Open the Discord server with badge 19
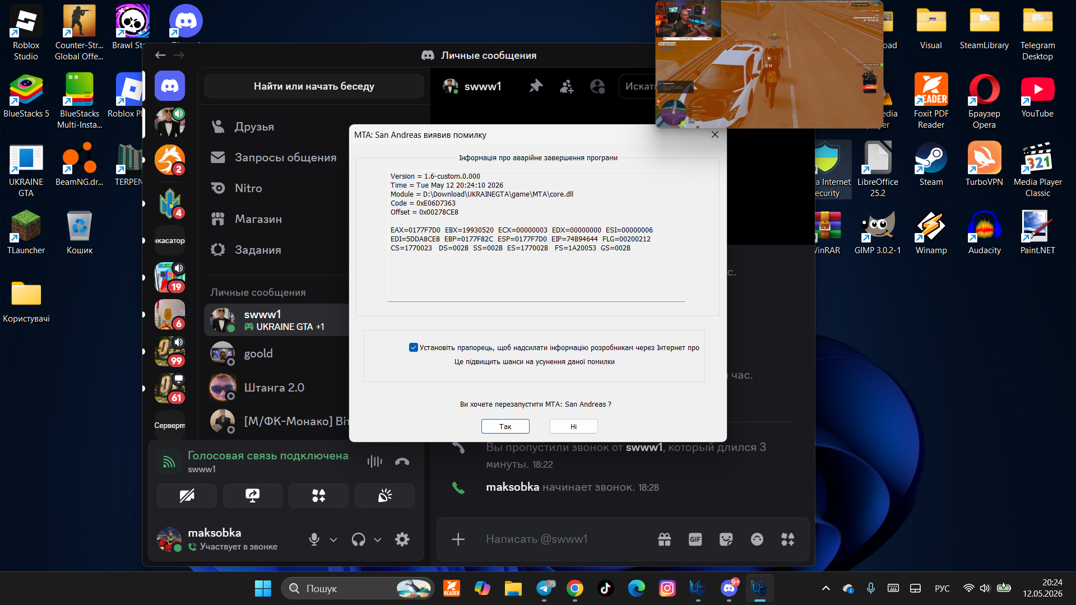This screenshot has height=605, width=1076. click(x=170, y=278)
